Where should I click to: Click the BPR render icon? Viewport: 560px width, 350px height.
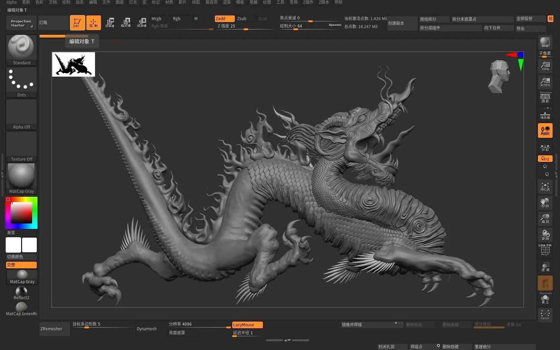tap(545, 42)
